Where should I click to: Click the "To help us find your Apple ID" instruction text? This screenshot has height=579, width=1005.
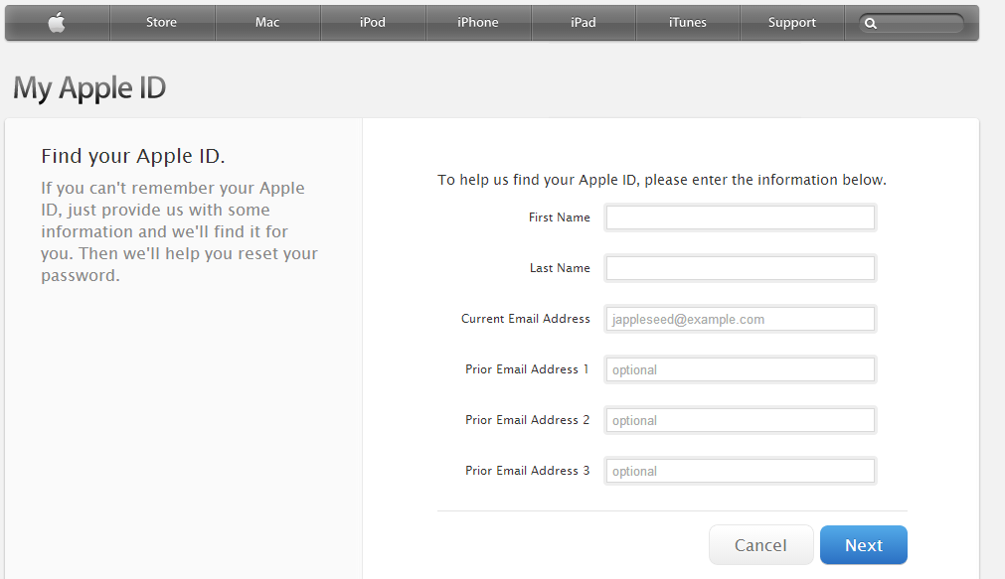pyautogui.click(x=661, y=180)
